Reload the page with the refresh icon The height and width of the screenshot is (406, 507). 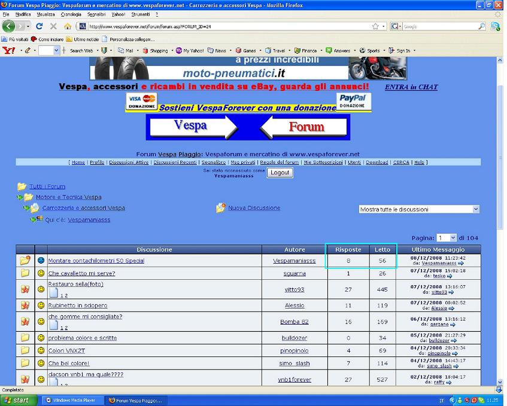(40, 26)
